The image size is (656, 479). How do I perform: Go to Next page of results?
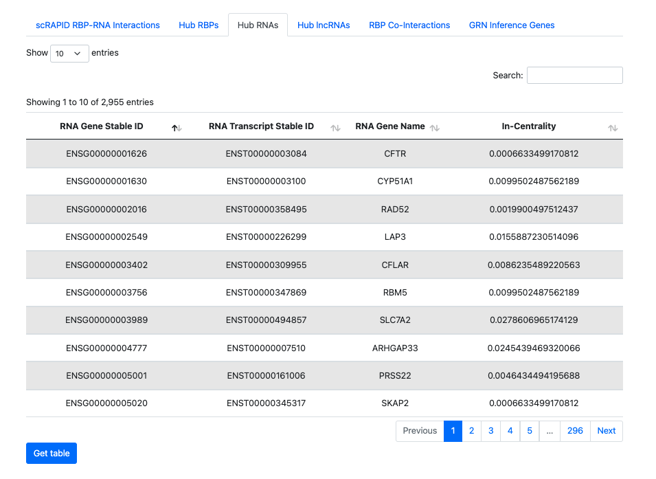tap(606, 431)
